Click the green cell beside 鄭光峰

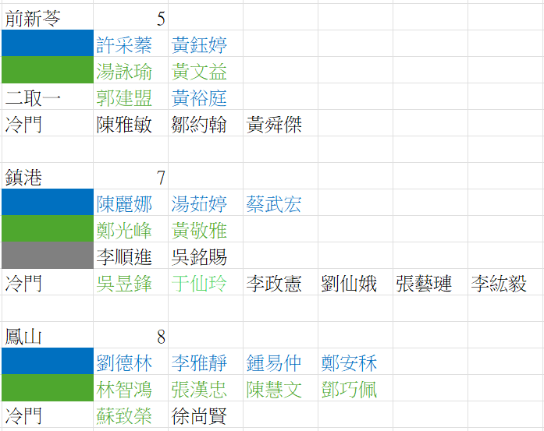[x=48, y=228]
